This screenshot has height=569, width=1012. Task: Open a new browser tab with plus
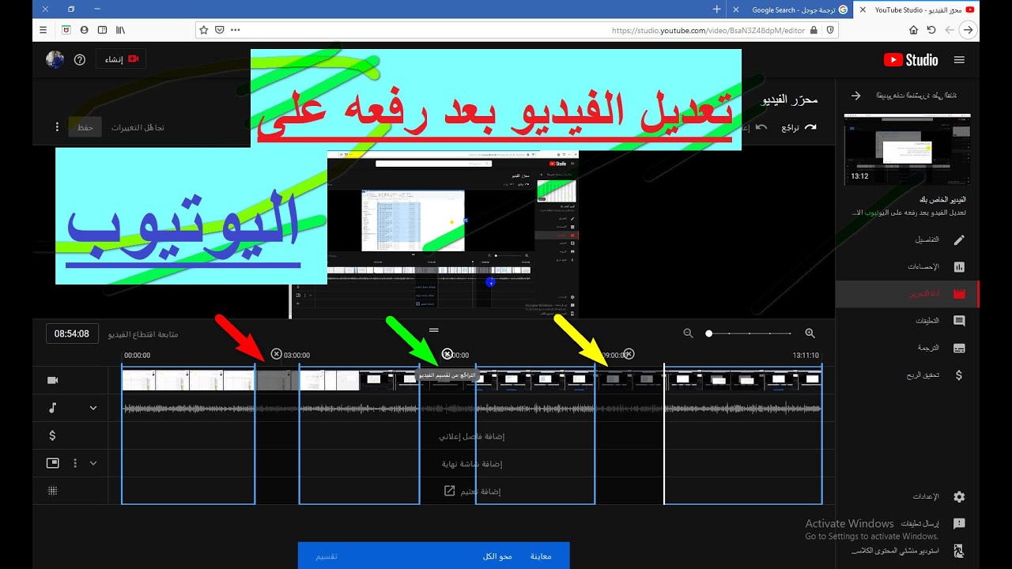716,9
